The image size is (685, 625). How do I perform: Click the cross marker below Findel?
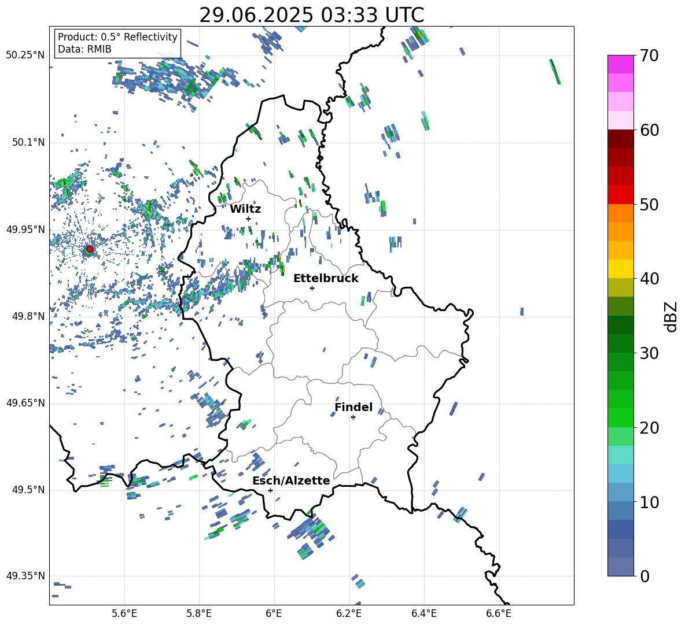click(353, 417)
